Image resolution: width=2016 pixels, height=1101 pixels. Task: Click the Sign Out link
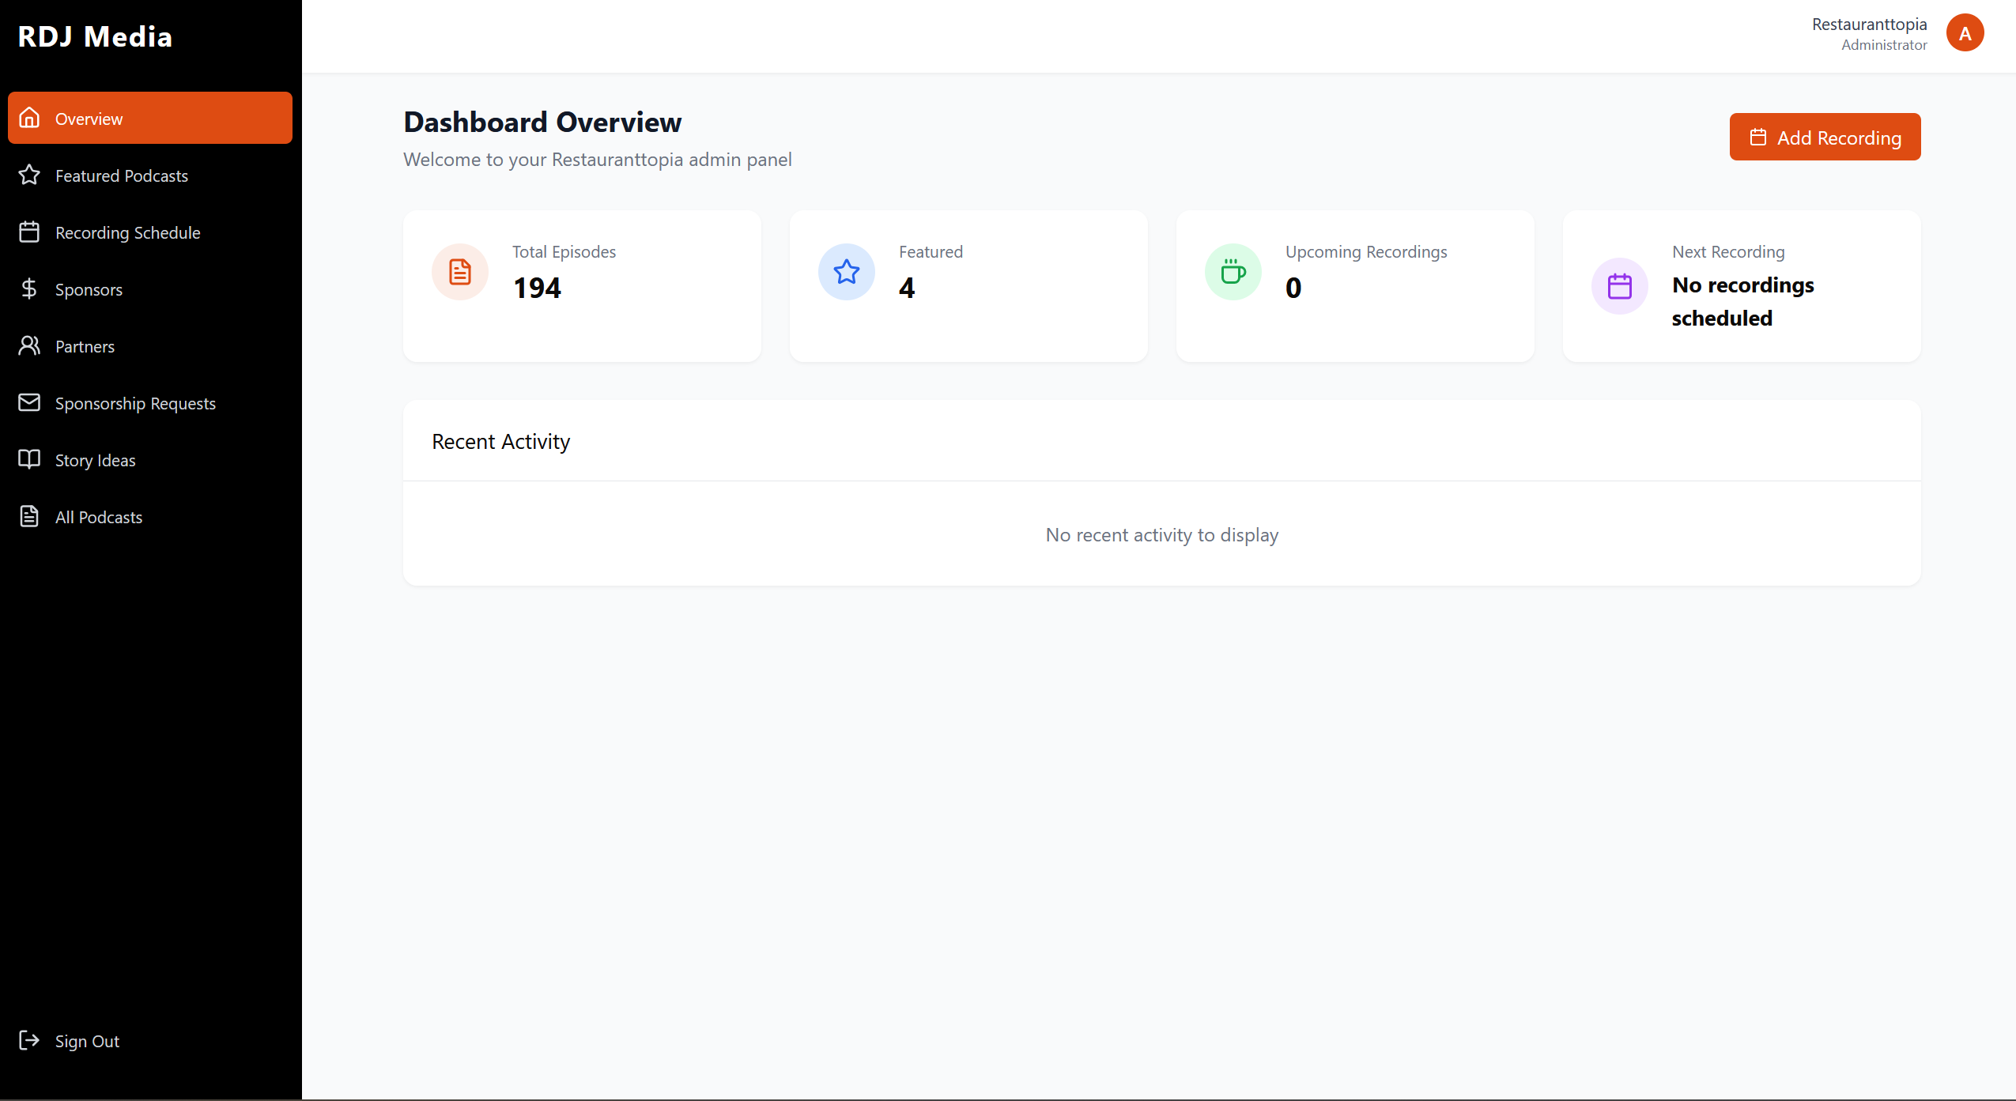tap(86, 1040)
